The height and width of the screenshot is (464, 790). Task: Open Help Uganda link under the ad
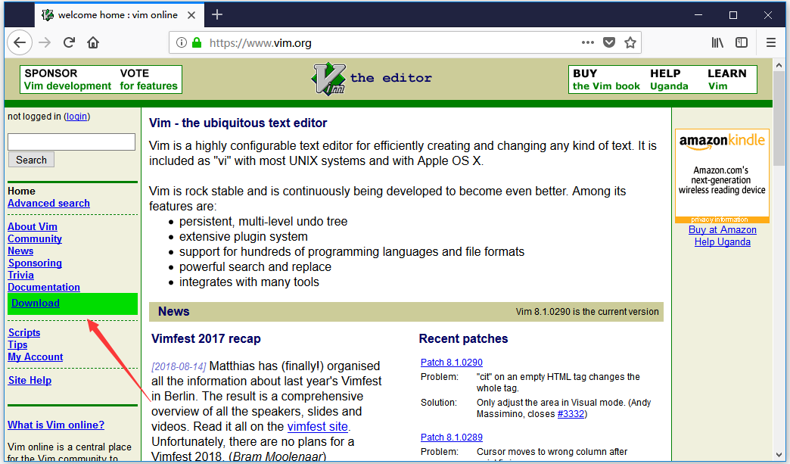tap(723, 241)
